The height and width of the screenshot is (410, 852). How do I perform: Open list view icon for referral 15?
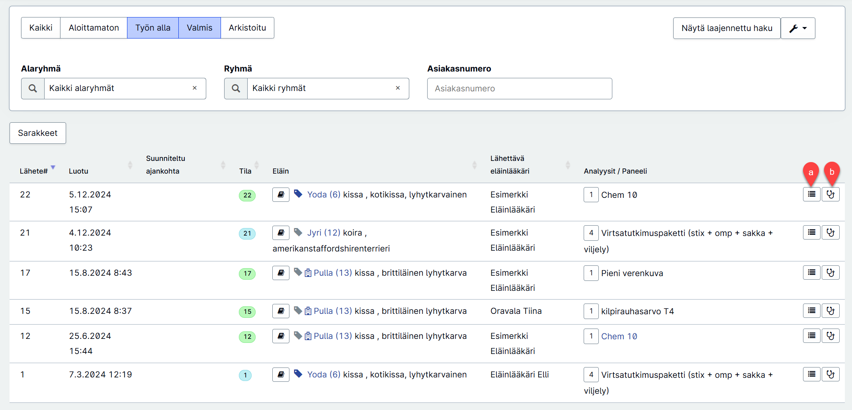(811, 311)
